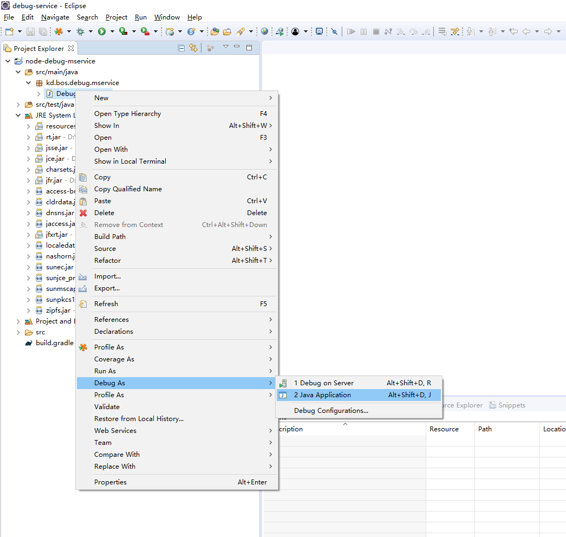Open the Next Annotation dropdown arrow
Image resolution: width=566 pixels, height=537 pixels.
(x=481, y=32)
